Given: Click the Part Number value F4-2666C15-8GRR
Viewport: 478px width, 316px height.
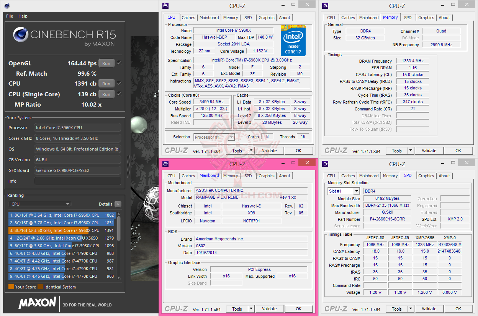Looking at the screenshot, I should pos(386,219).
